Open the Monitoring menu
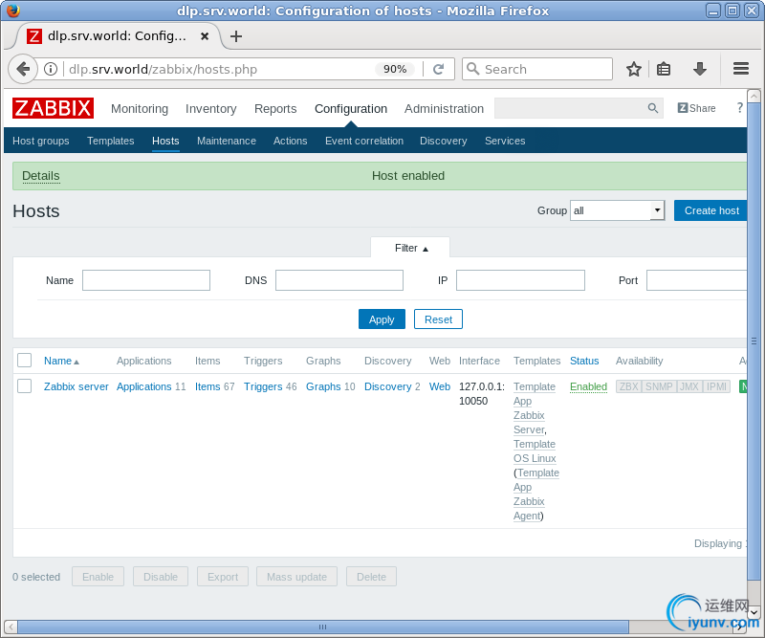765x638 pixels. click(140, 108)
